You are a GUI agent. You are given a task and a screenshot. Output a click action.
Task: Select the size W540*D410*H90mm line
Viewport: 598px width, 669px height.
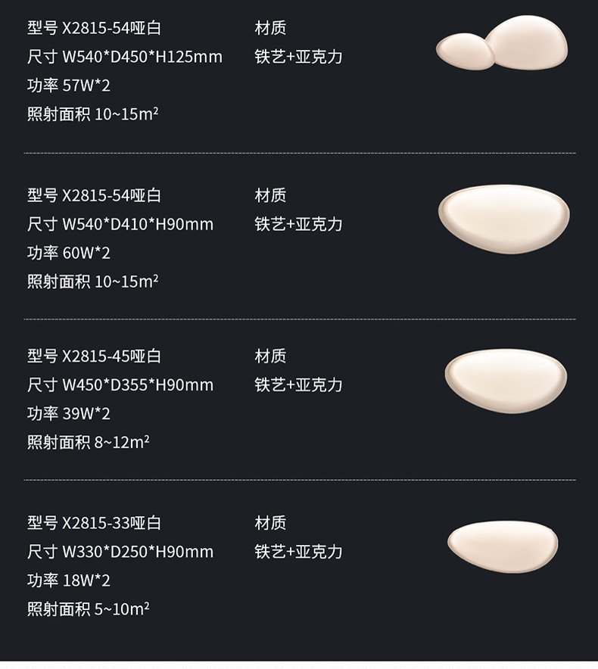(120, 224)
